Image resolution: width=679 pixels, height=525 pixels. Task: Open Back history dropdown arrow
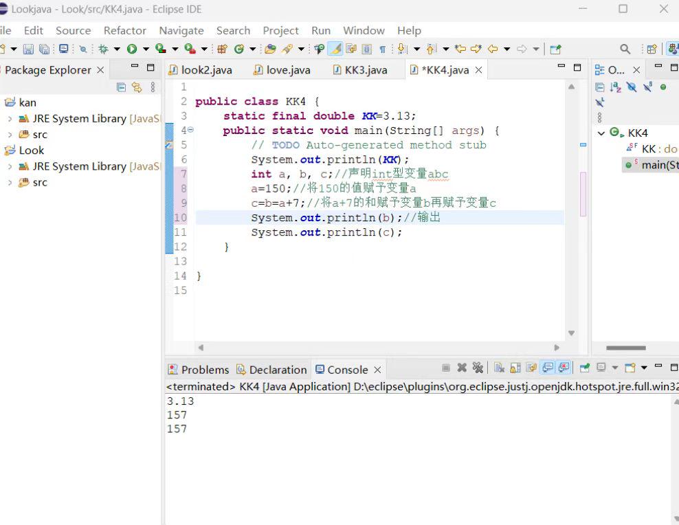pos(507,49)
